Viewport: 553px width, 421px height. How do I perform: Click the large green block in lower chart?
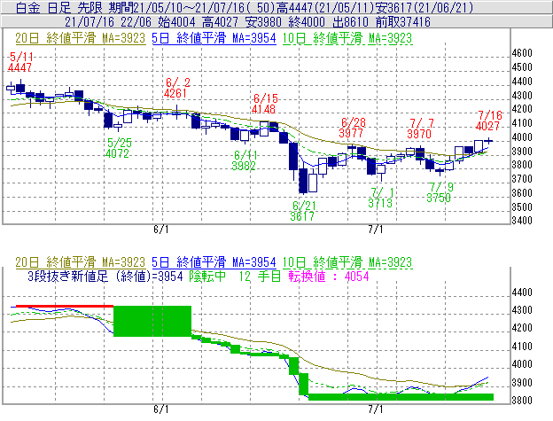[x=152, y=321]
